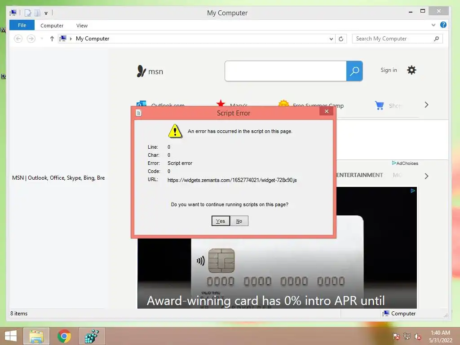Open Customize Quick Access Toolbar dropdown
This screenshot has height=345, width=460.
click(46, 13)
